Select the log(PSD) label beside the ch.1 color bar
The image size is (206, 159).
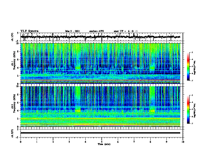195,68
